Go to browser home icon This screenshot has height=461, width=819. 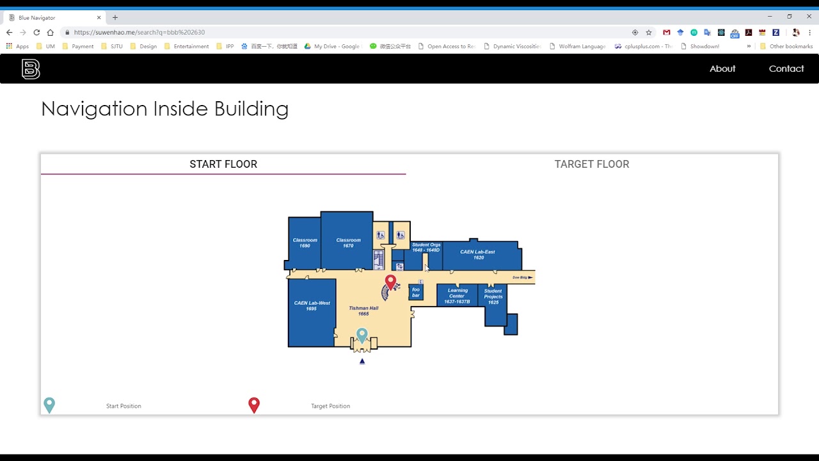pyautogui.click(x=51, y=32)
